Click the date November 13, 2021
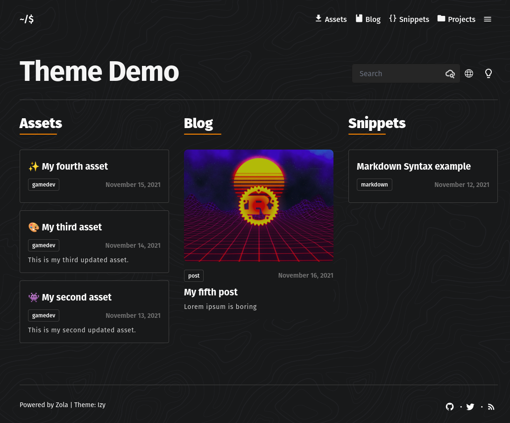The image size is (510, 423). point(133,315)
